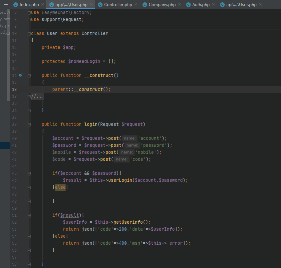Click the Auth.php class icon
The width and height of the screenshot is (281, 268).
tap(188, 5)
